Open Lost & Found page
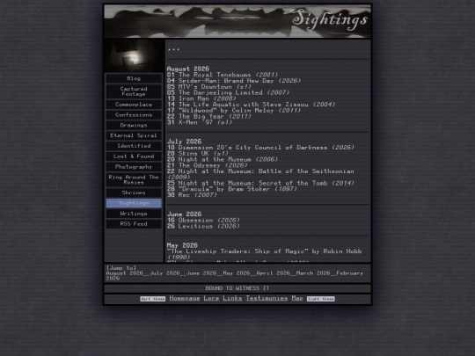Image resolution: width=475 pixels, height=356 pixels. (x=134, y=156)
